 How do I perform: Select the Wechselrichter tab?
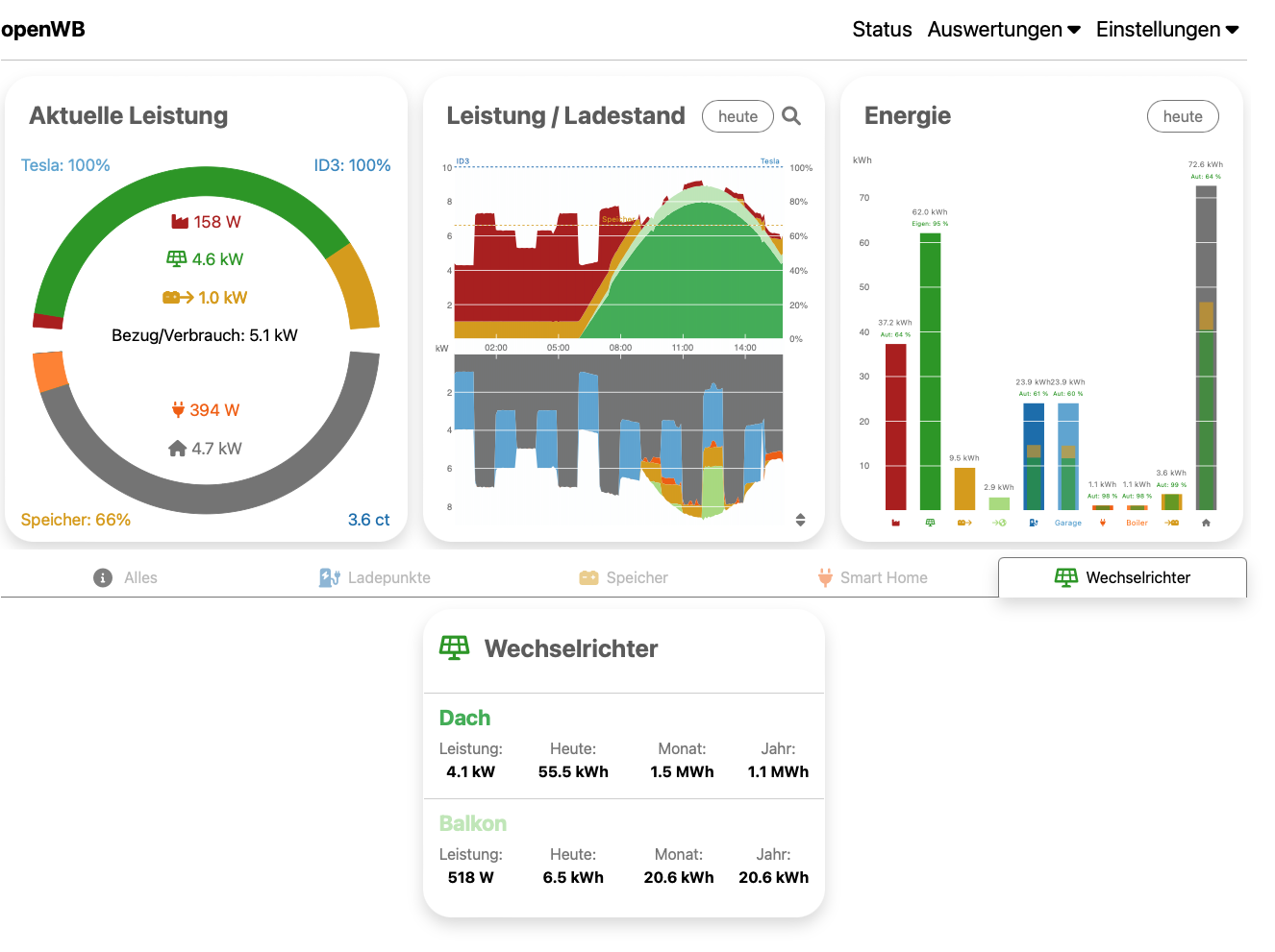pos(1122,577)
